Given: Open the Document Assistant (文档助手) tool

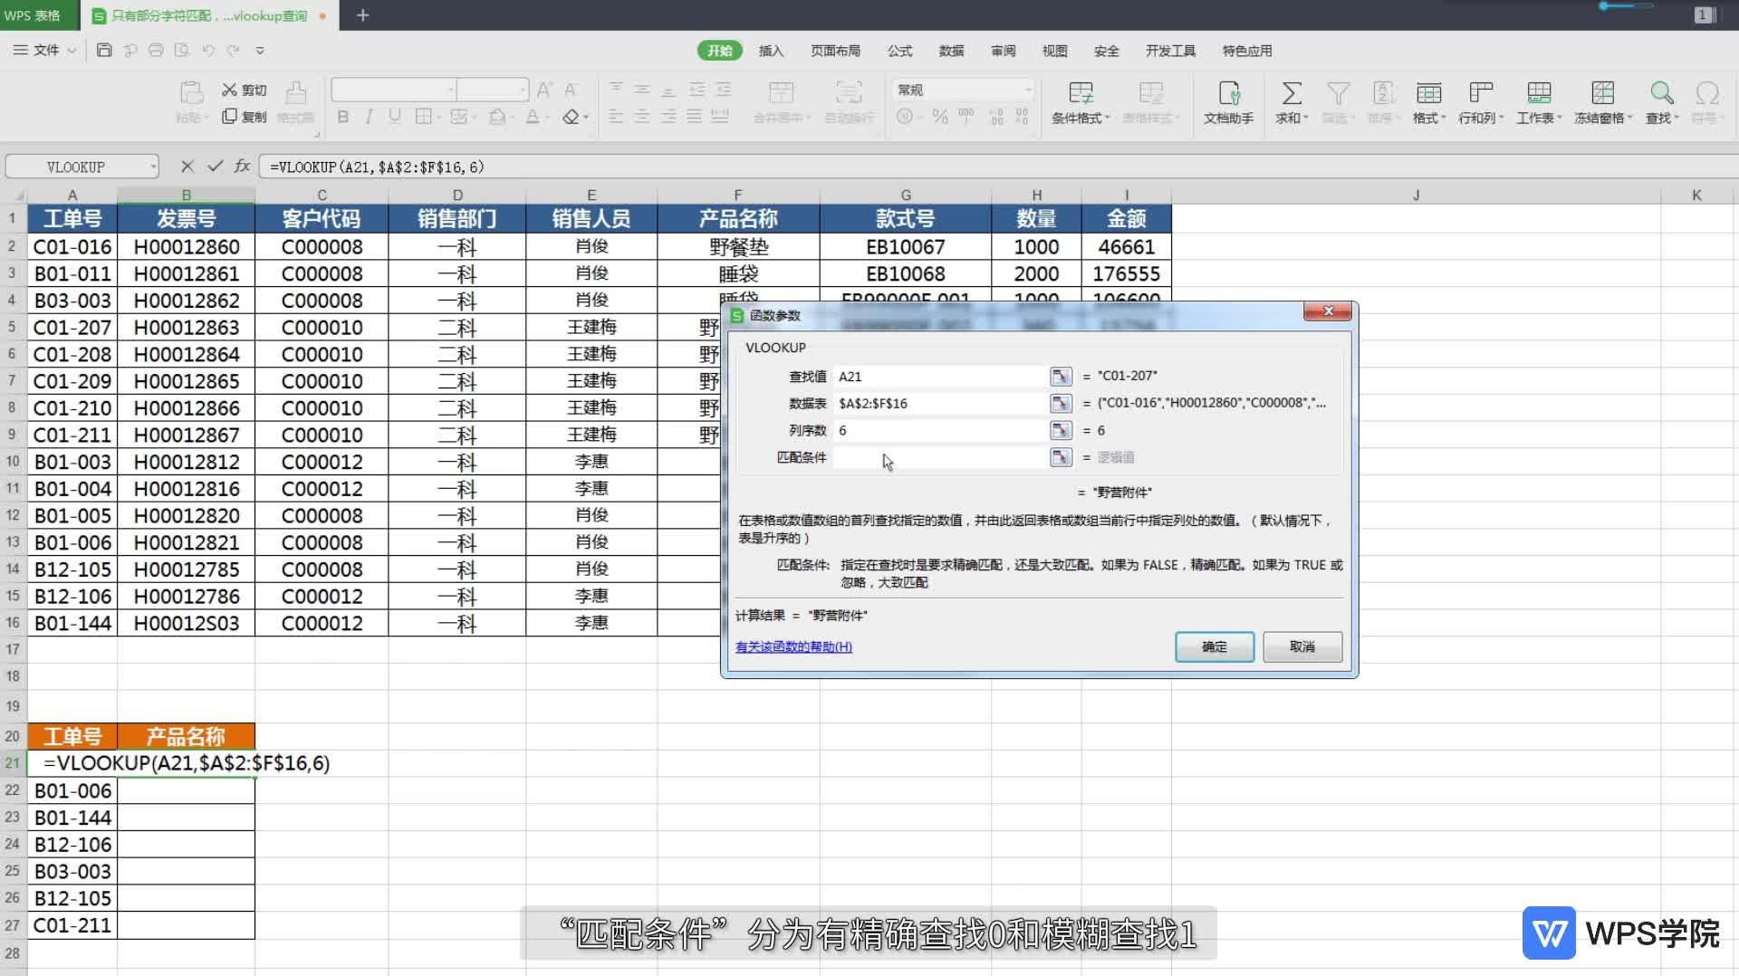Looking at the screenshot, I should (1229, 101).
